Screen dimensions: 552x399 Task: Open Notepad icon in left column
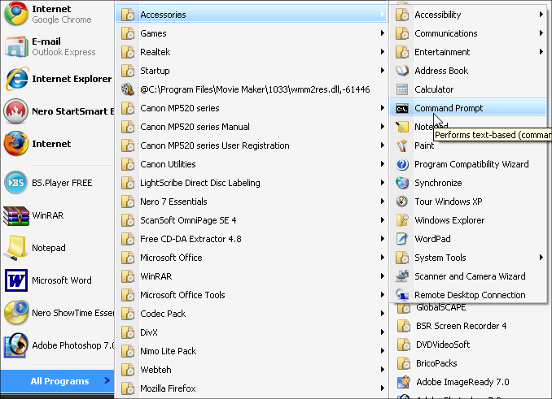point(15,248)
